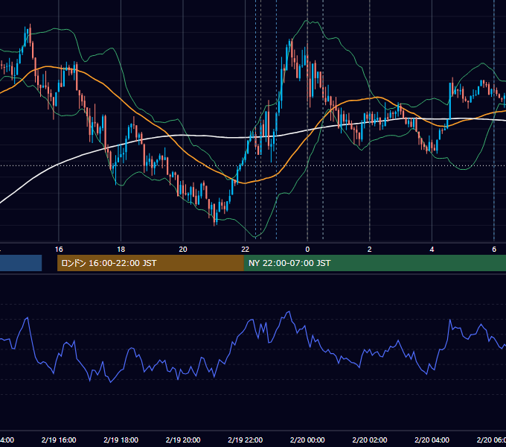This screenshot has height=447, width=506.
Task: Click the 2/20 00:00 date label
Action: [x=307, y=440]
